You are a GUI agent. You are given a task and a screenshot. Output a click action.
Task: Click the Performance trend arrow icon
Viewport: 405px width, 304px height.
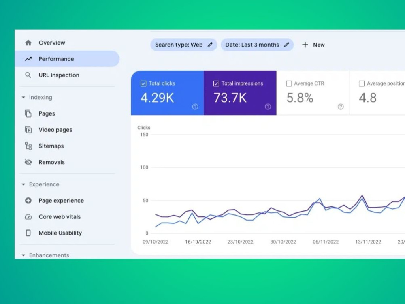[28, 59]
